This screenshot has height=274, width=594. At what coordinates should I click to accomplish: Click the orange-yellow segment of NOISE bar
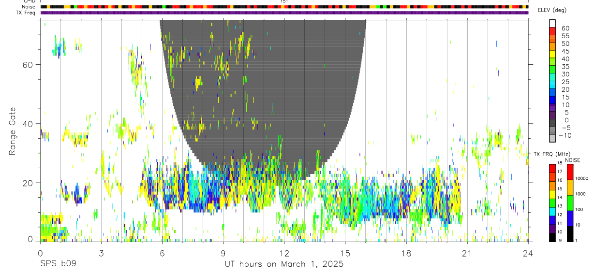point(570,187)
